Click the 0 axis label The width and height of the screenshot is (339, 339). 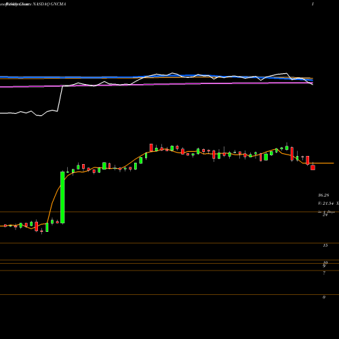tap(324, 297)
